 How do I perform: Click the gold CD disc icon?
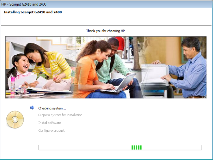pyautogui.click(x=15, y=119)
